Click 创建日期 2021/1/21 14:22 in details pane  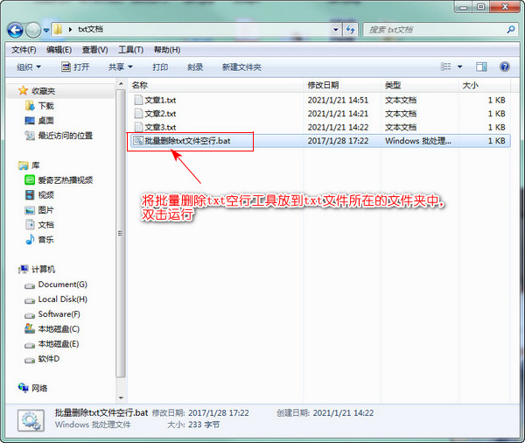325,413
